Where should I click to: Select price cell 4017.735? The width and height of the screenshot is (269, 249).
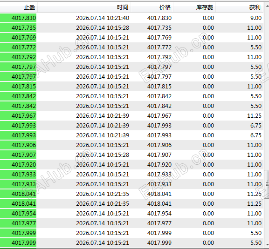(x=159, y=28)
